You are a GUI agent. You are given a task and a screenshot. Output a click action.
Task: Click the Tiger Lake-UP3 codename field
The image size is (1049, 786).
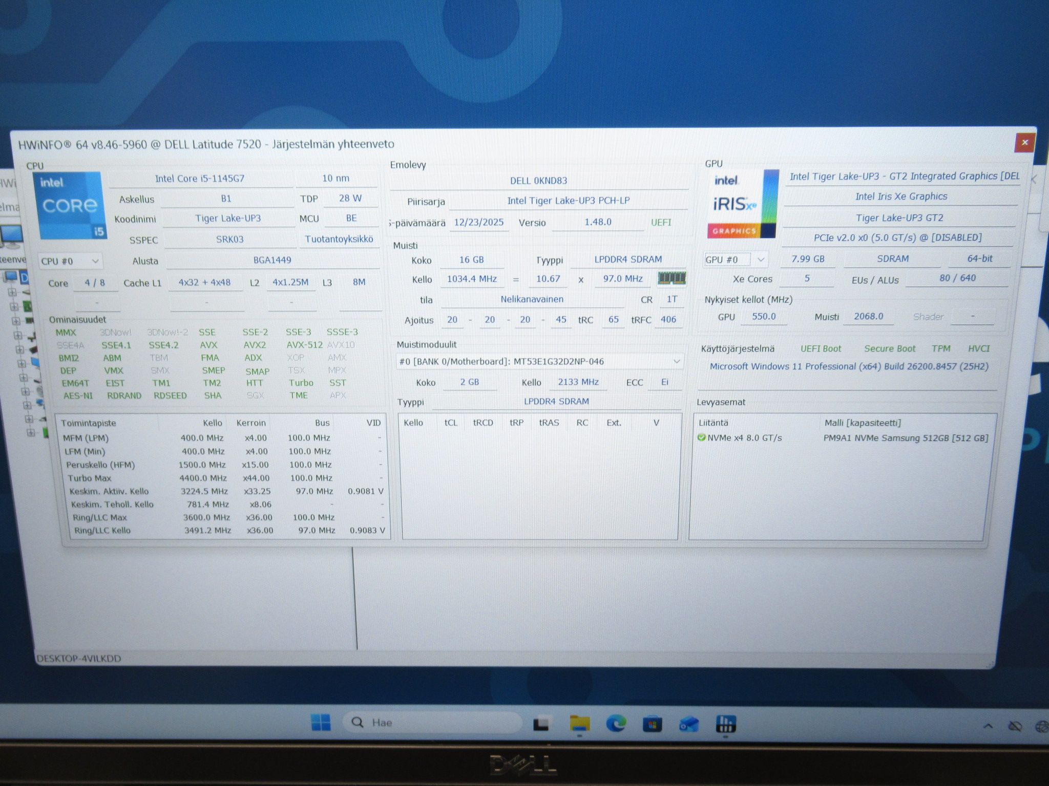pyautogui.click(x=228, y=219)
